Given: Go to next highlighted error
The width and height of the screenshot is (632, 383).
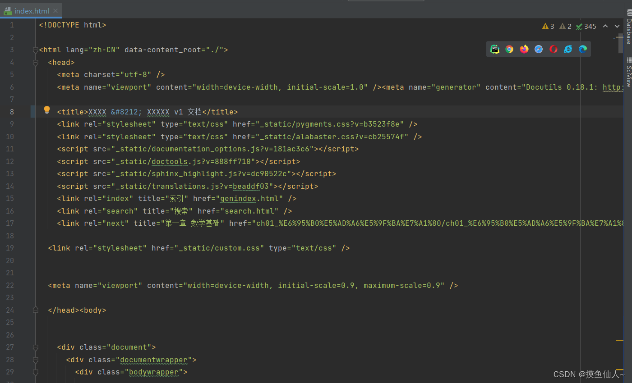Looking at the screenshot, I should click(617, 26).
